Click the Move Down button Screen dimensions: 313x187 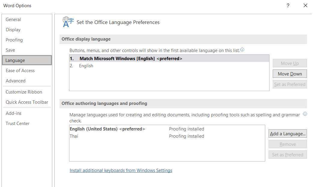(x=290, y=74)
